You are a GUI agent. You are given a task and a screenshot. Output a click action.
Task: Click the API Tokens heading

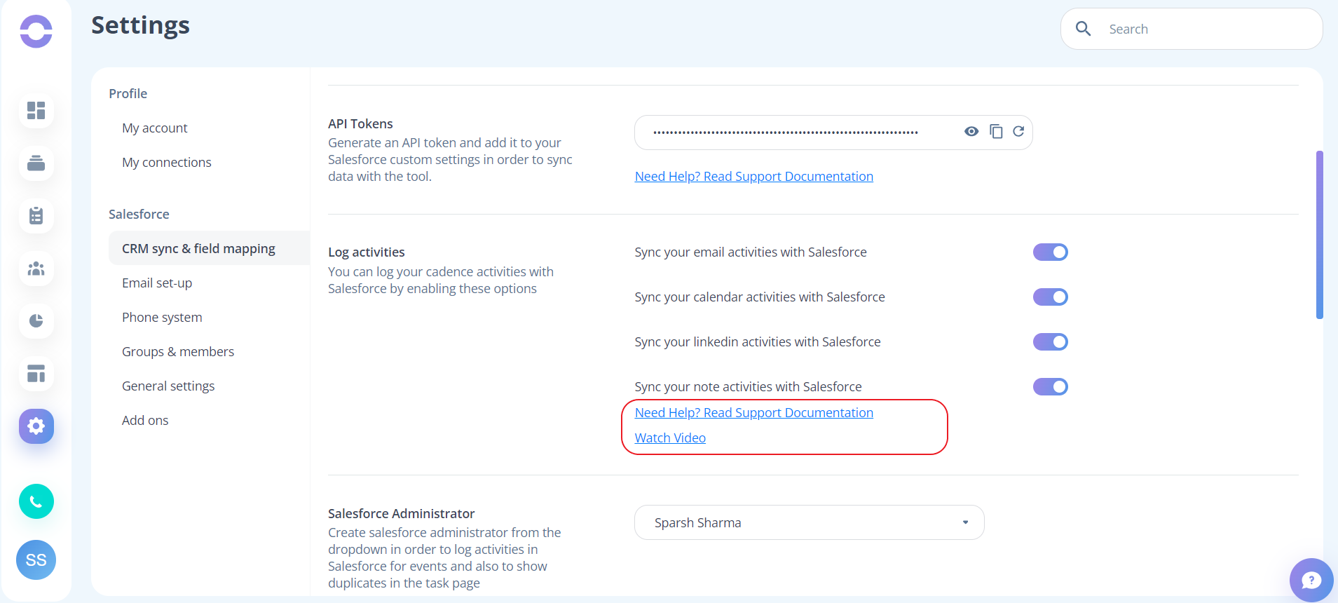(x=360, y=123)
